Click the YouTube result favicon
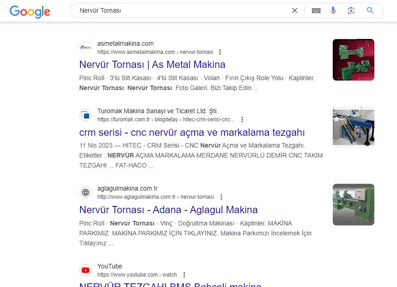The width and height of the screenshot is (397, 287). pyautogui.click(x=86, y=270)
